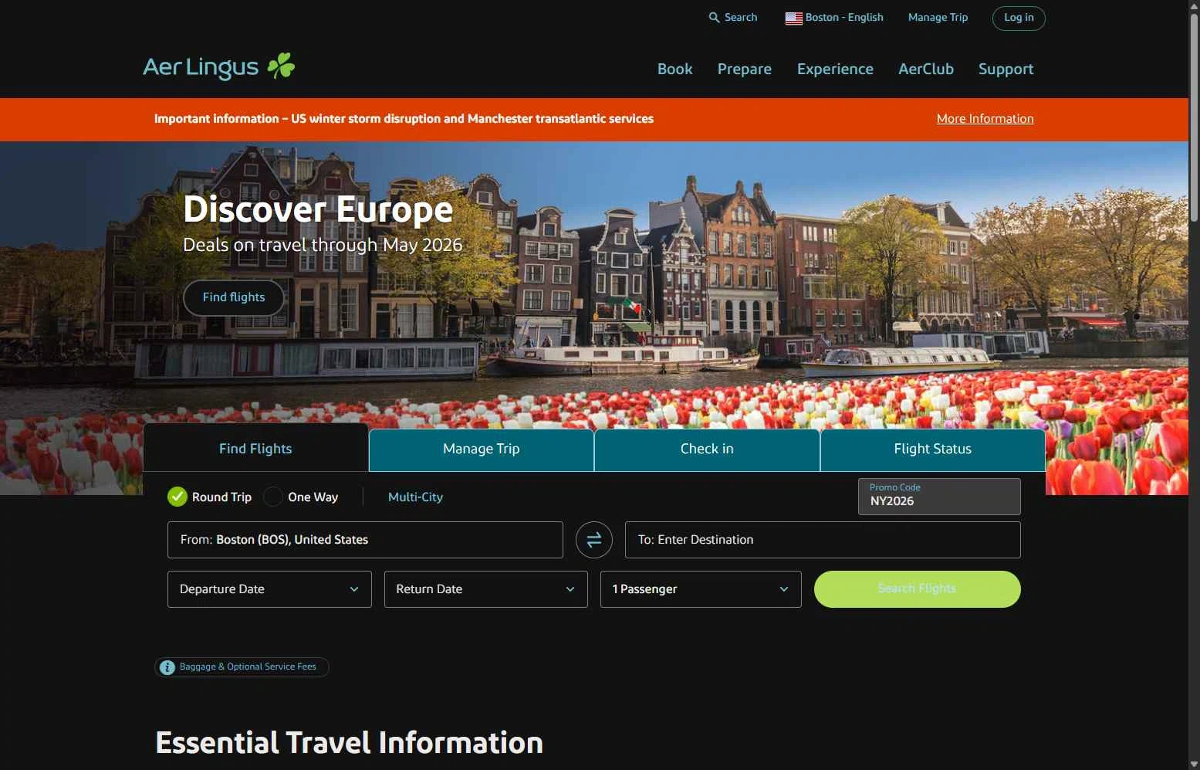
Task: Open the Book menu
Action: pos(674,69)
